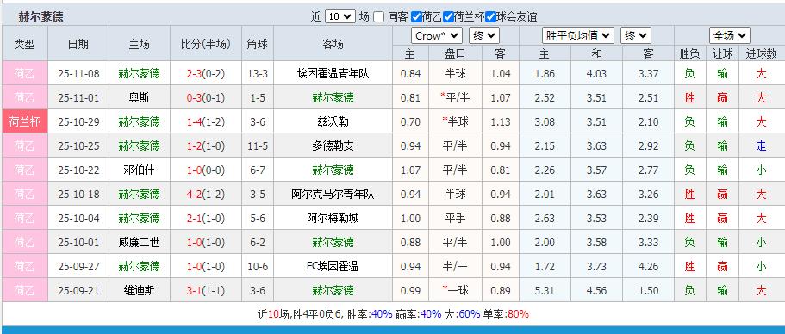Open the 1-4(1-2) score against 兹沃勒
This screenshot has width=785, height=334.
[x=206, y=122]
